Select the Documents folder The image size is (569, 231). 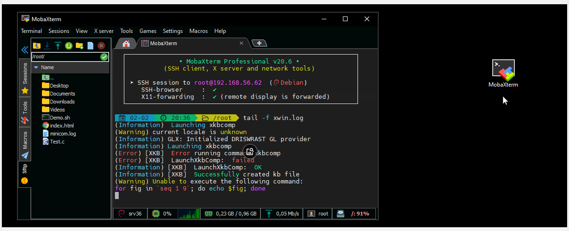[x=58, y=94]
